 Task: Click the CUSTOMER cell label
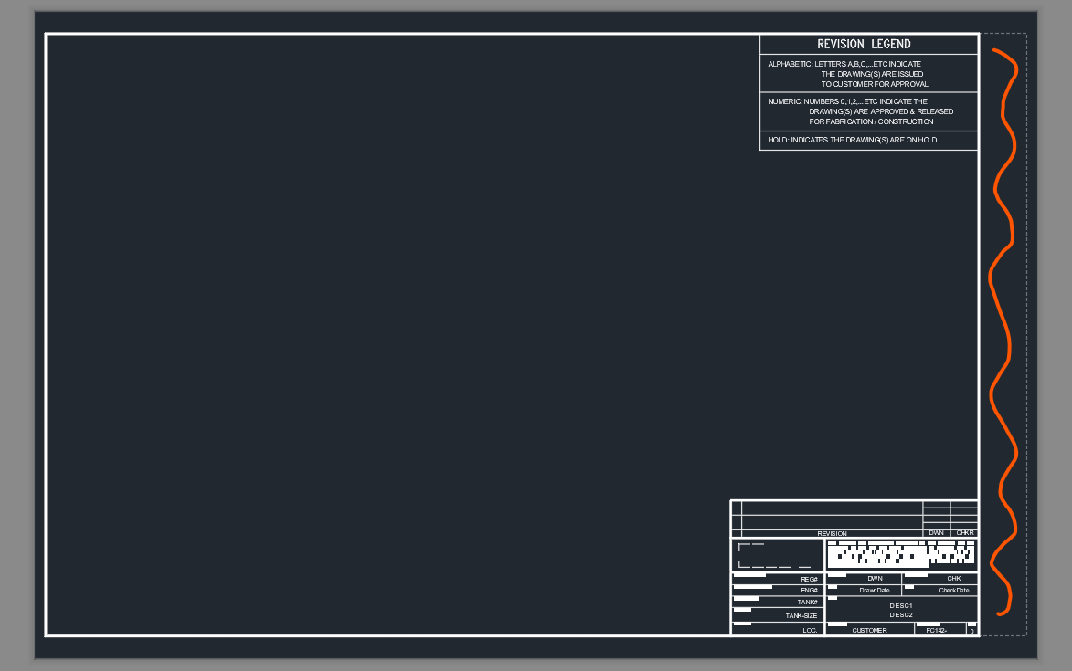click(870, 630)
